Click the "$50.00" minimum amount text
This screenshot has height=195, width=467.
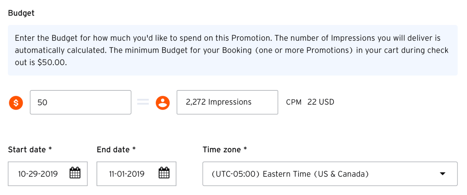point(52,63)
